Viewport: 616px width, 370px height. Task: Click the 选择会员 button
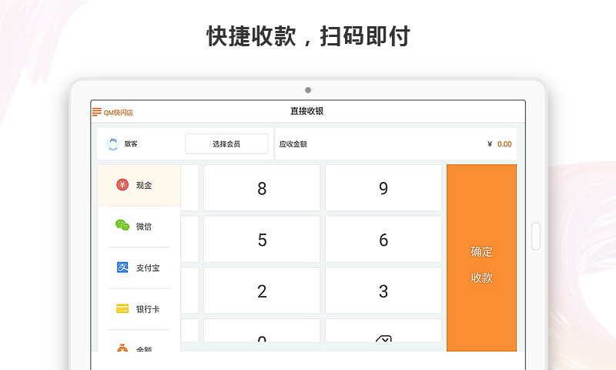[x=226, y=144]
